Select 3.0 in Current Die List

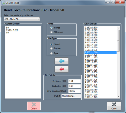(x=23, y=28)
